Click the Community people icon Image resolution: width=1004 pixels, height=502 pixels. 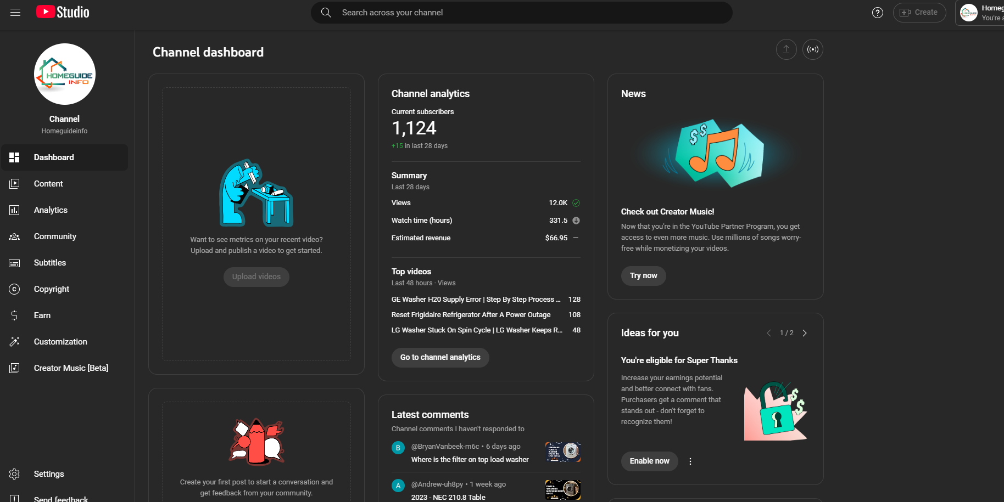point(14,236)
